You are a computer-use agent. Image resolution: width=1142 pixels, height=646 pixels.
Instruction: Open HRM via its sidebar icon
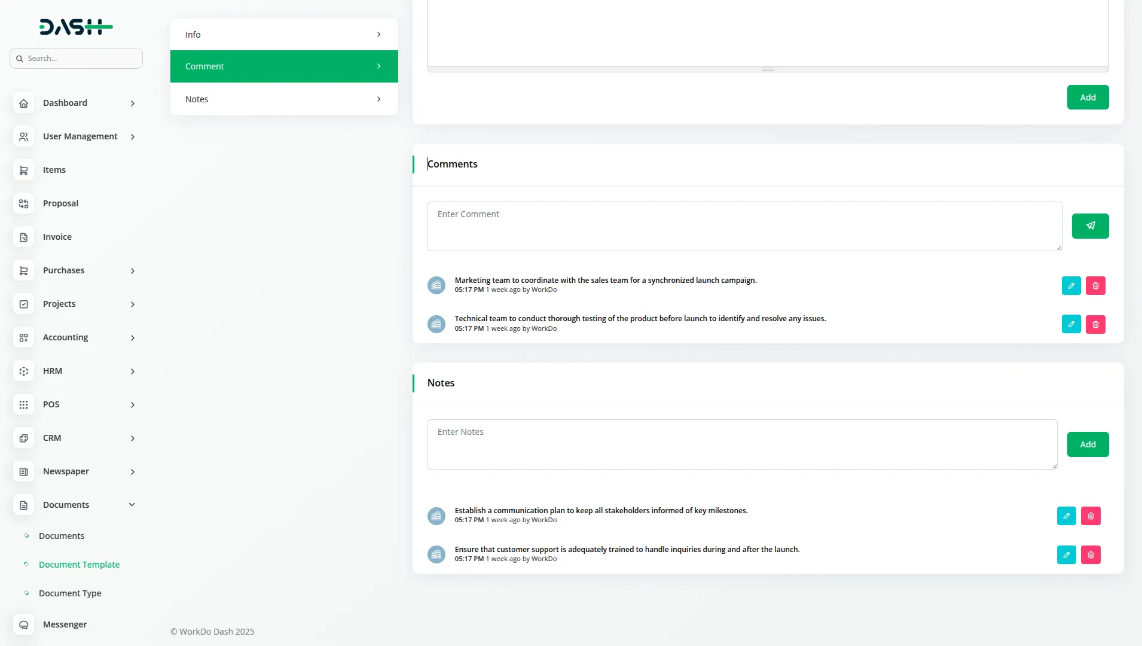tap(23, 371)
